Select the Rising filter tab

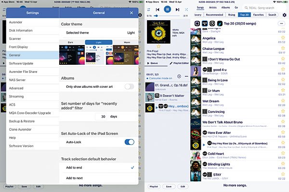[x=232, y=15]
